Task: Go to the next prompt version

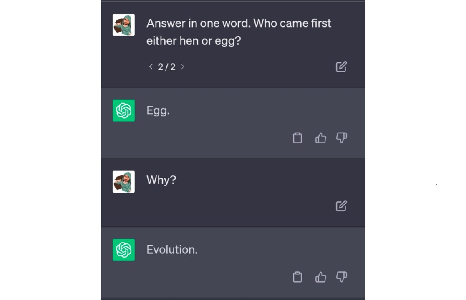Action: [x=182, y=67]
